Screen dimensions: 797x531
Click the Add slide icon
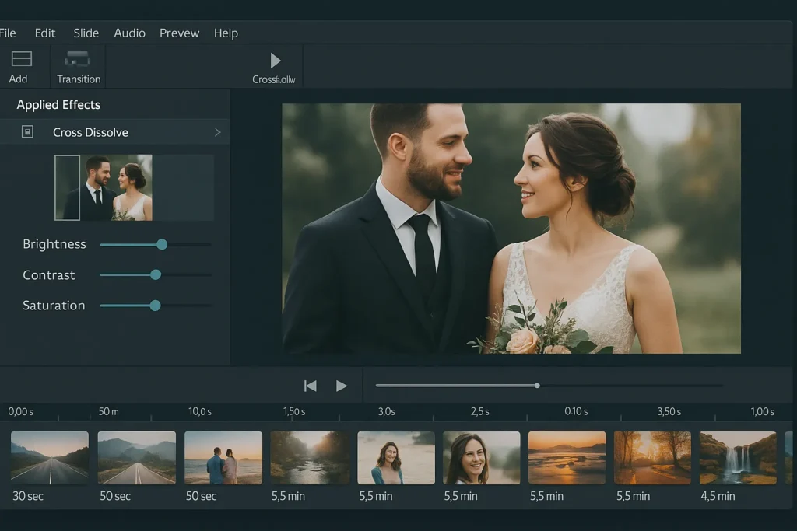[x=21, y=59]
